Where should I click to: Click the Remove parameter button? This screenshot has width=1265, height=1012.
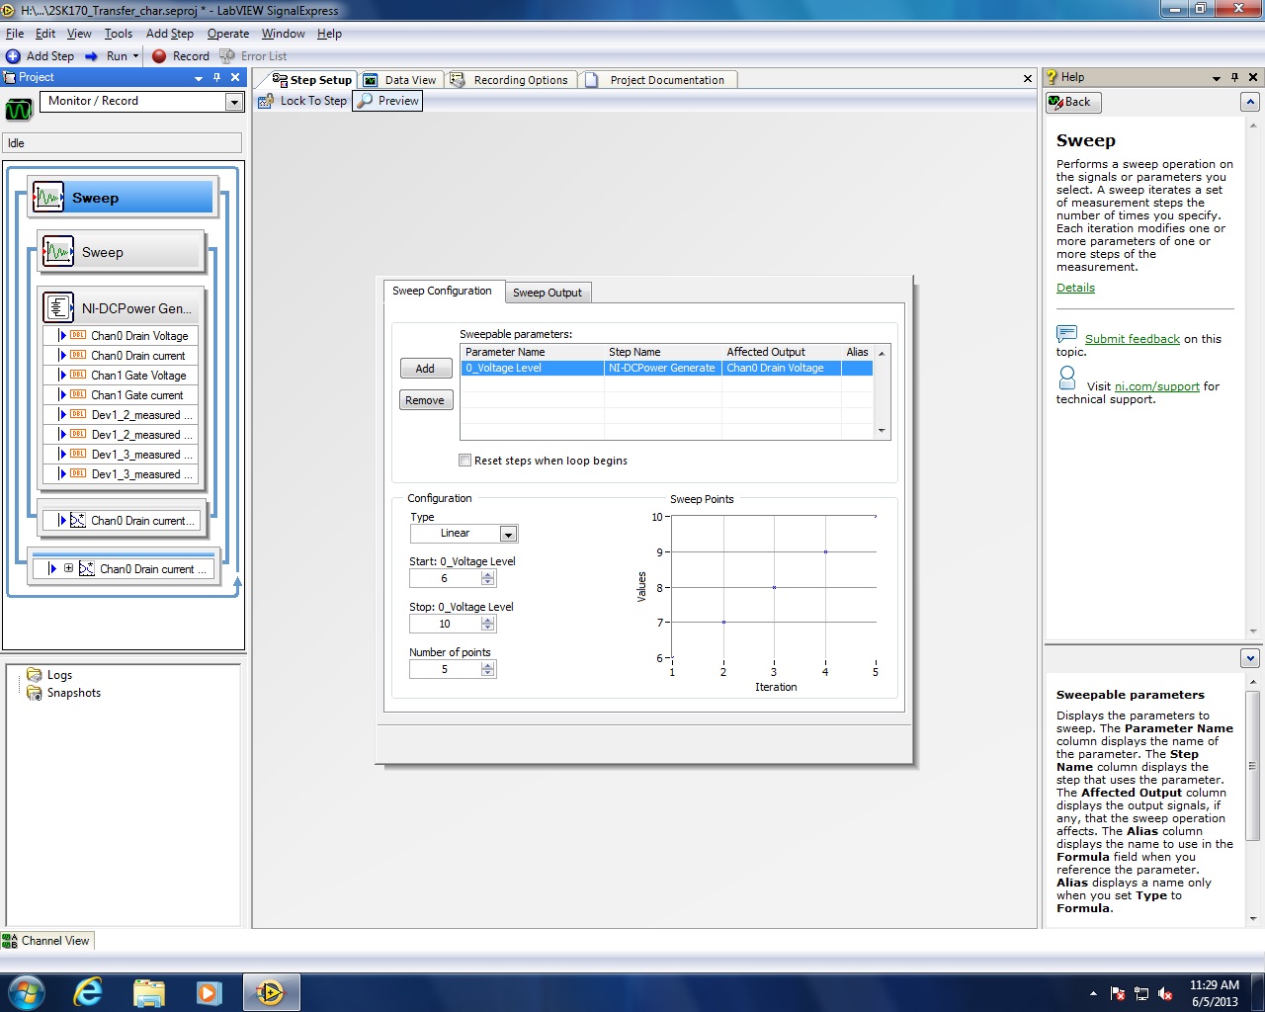point(425,400)
